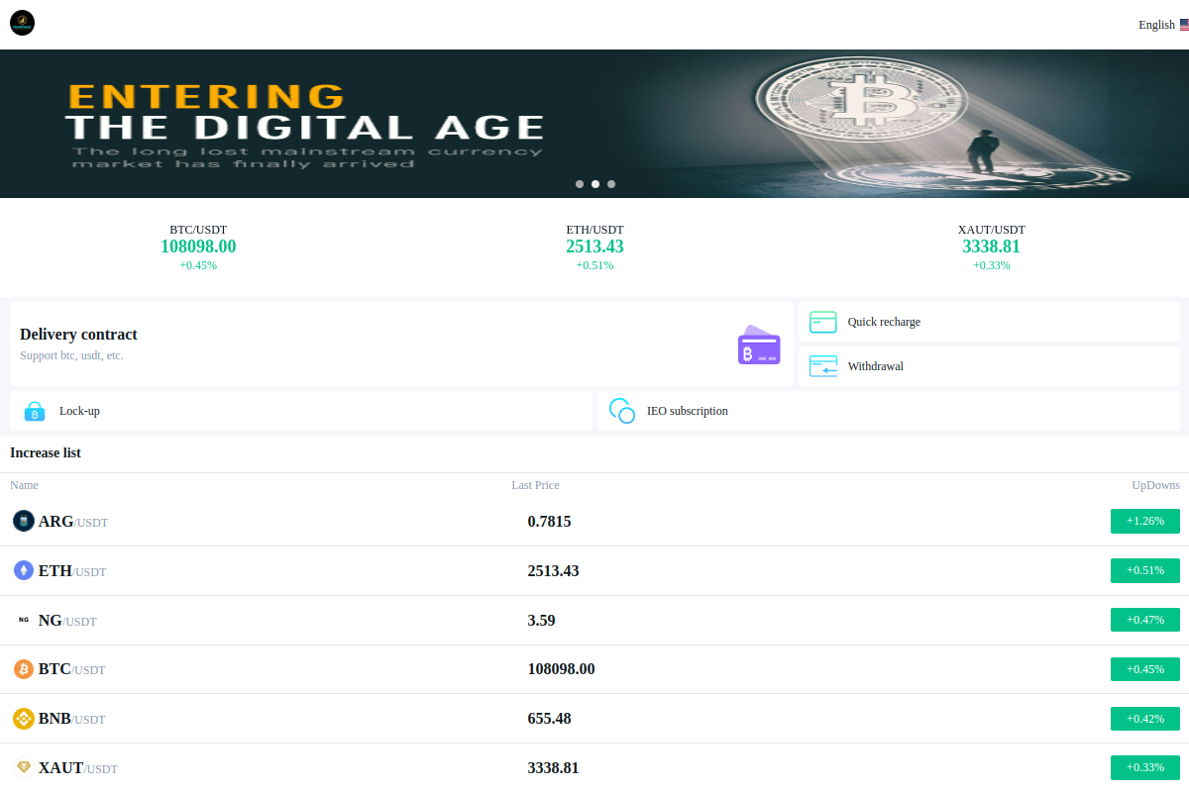Click the Entering the Digital Age banner
The image size is (1189, 792).
[x=594, y=124]
